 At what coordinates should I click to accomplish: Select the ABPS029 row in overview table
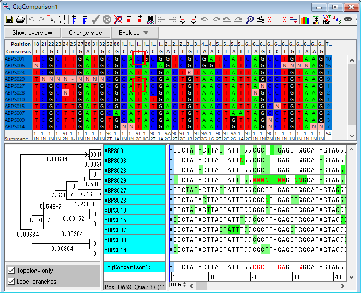pyautogui.click(x=16, y=79)
